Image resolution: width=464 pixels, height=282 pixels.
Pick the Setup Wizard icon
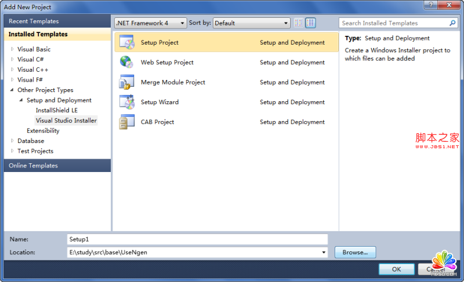tap(126, 102)
